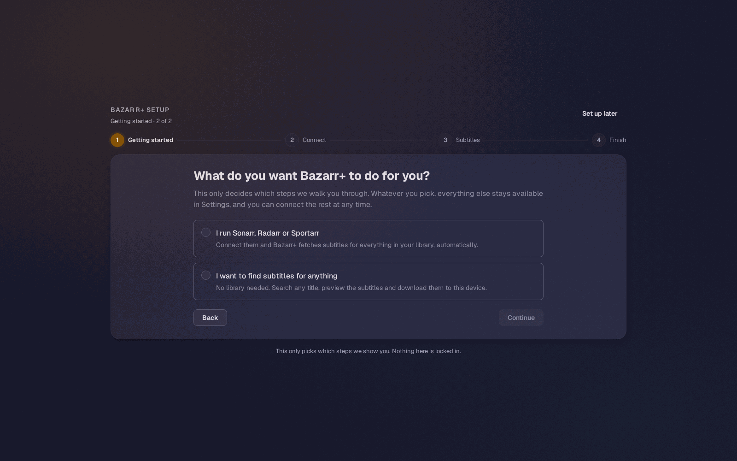Click the "BAZARR+ SETUP" label
The width and height of the screenshot is (737, 461).
pyautogui.click(x=140, y=110)
